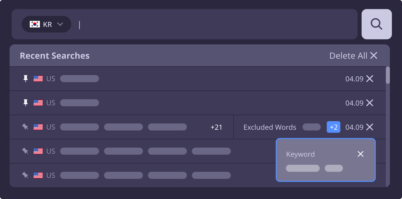
Task: Delete the first recent search entry
Action: [370, 79]
